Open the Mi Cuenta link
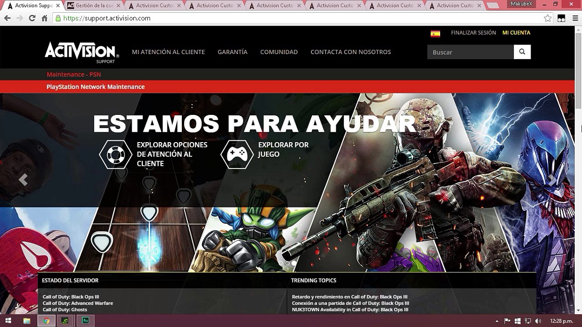 (x=516, y=33)
